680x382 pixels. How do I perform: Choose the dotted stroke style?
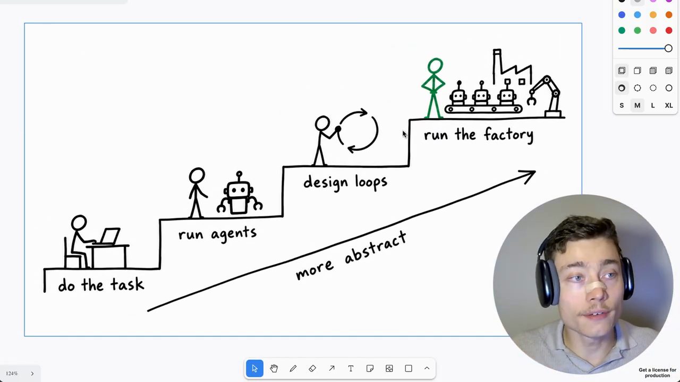(x=653, y=88)
